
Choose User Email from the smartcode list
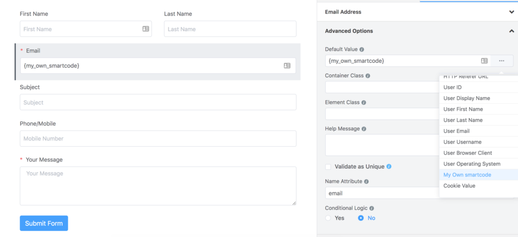click(x=456, y=131)
